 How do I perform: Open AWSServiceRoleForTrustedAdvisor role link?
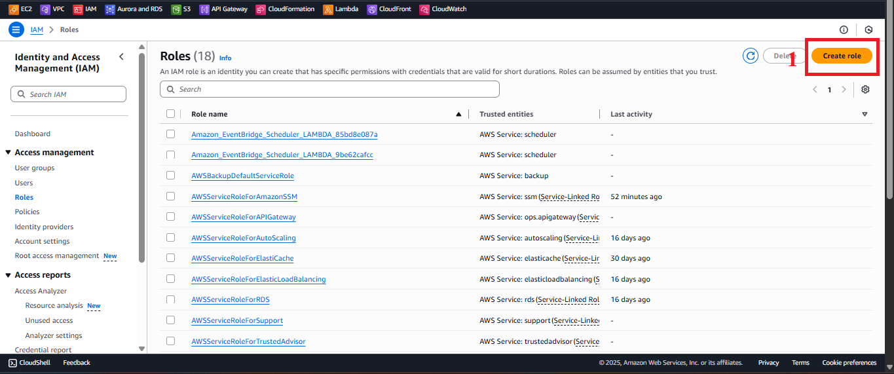pos(248,341)
